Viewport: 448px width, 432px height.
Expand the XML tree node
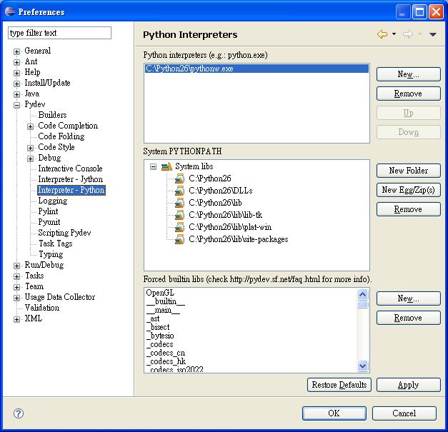click(16, 319)
